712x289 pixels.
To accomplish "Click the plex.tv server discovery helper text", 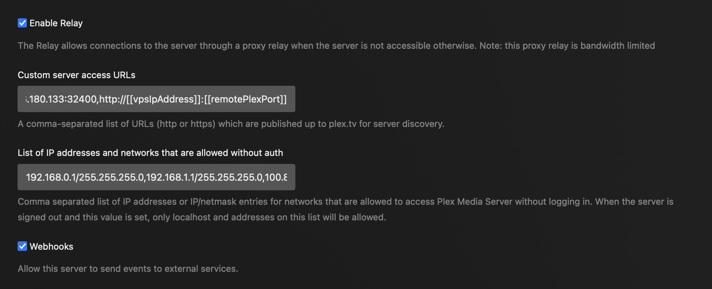I will click(231, 124).
